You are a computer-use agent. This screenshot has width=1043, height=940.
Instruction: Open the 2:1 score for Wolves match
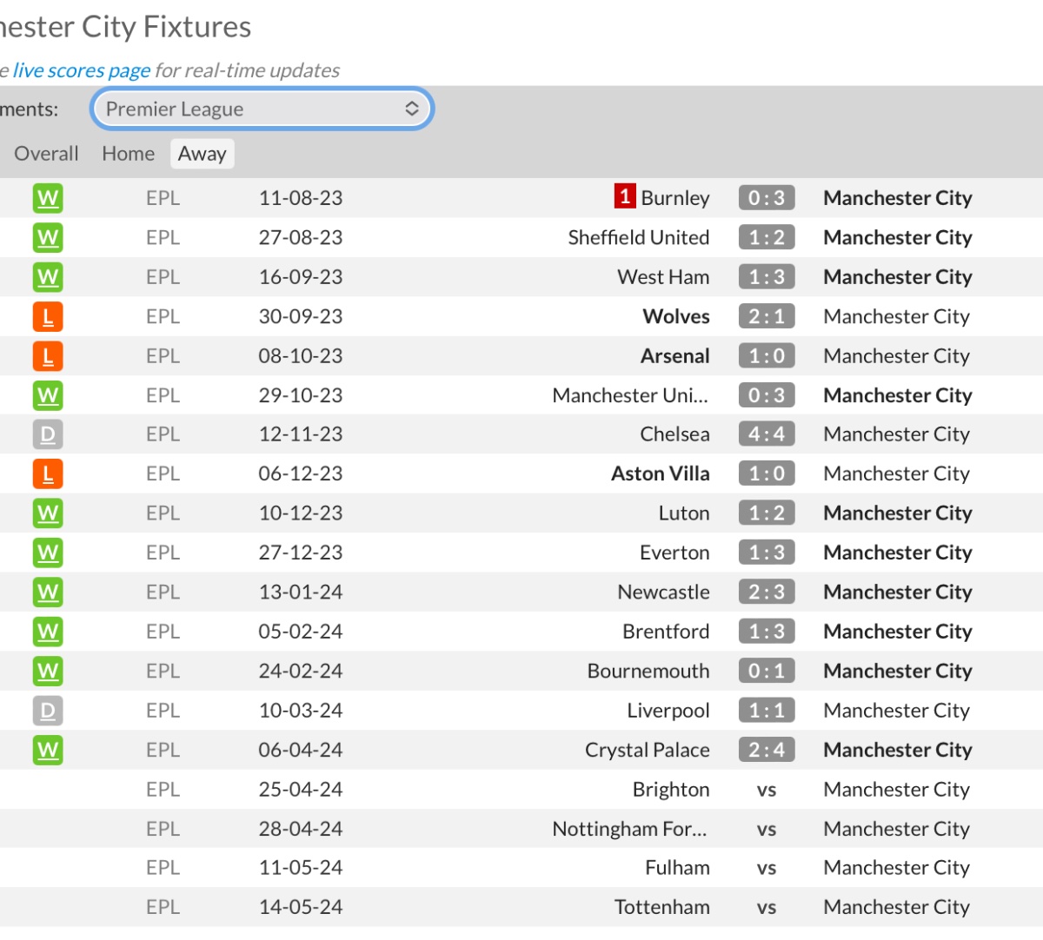tap(767, 316)
